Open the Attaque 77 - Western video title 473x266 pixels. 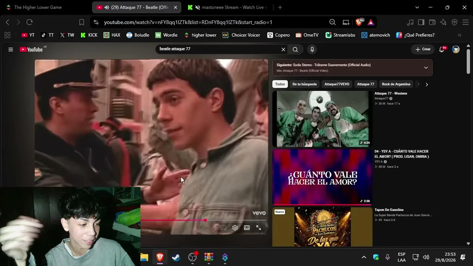pyautogui.click(x=391, y=93)
